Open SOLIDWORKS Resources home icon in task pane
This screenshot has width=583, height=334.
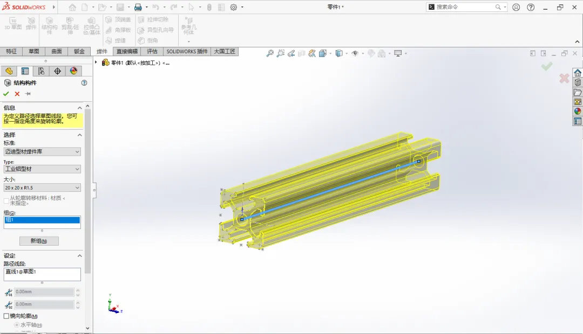(x=578, y=73)
